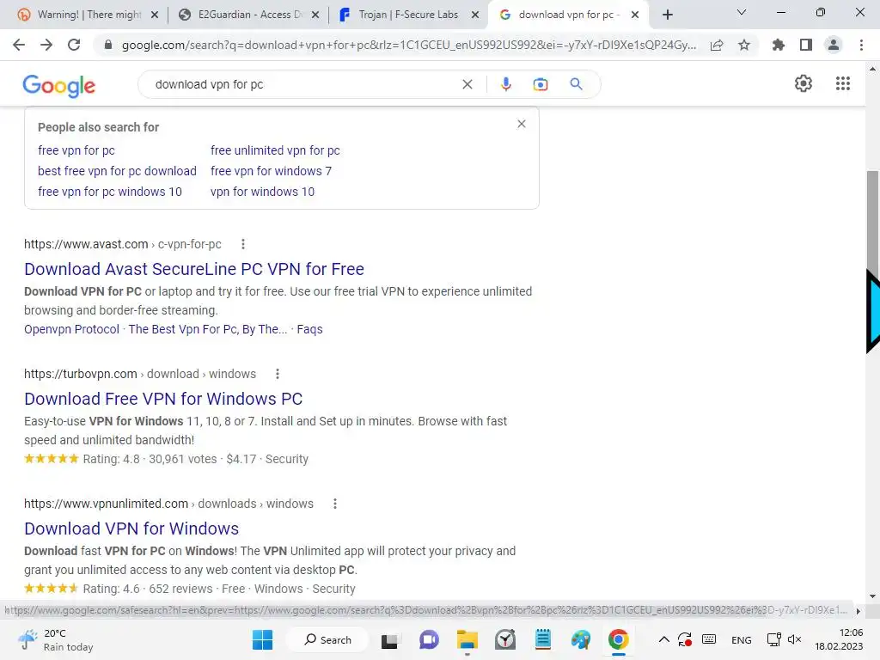Viewport: 880px width, 660px height.
Task: Open the weather widget showing 20°C
Action: [x=55, y=639]
